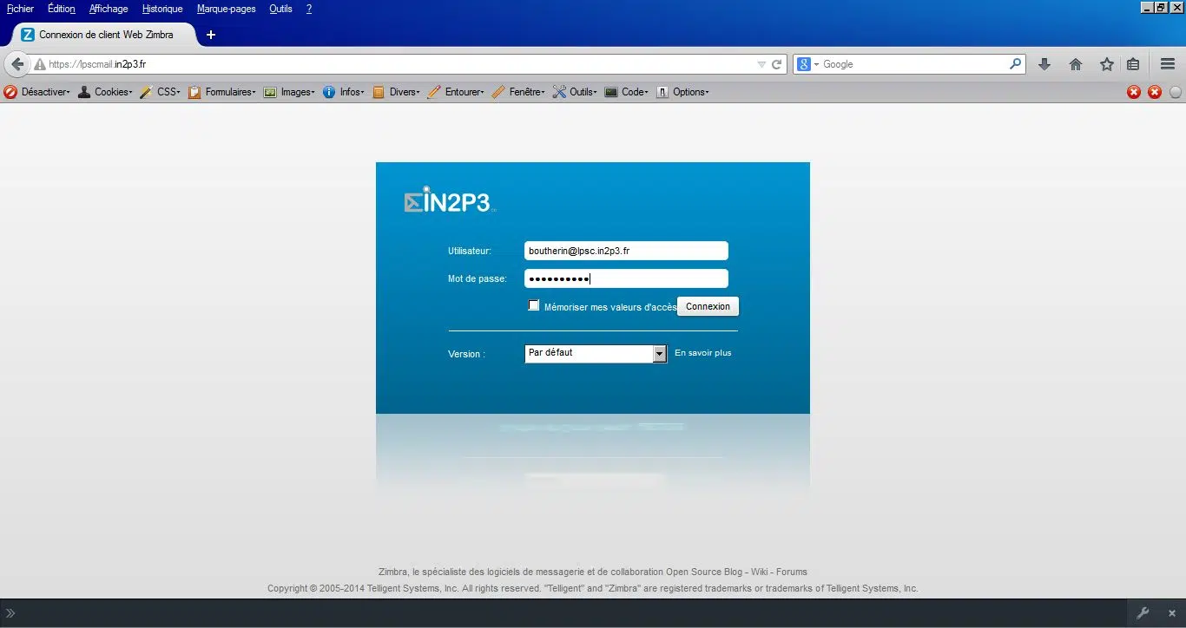
Task: Bookmark this page with the star icon
Action: click(x=1106, y=64)
